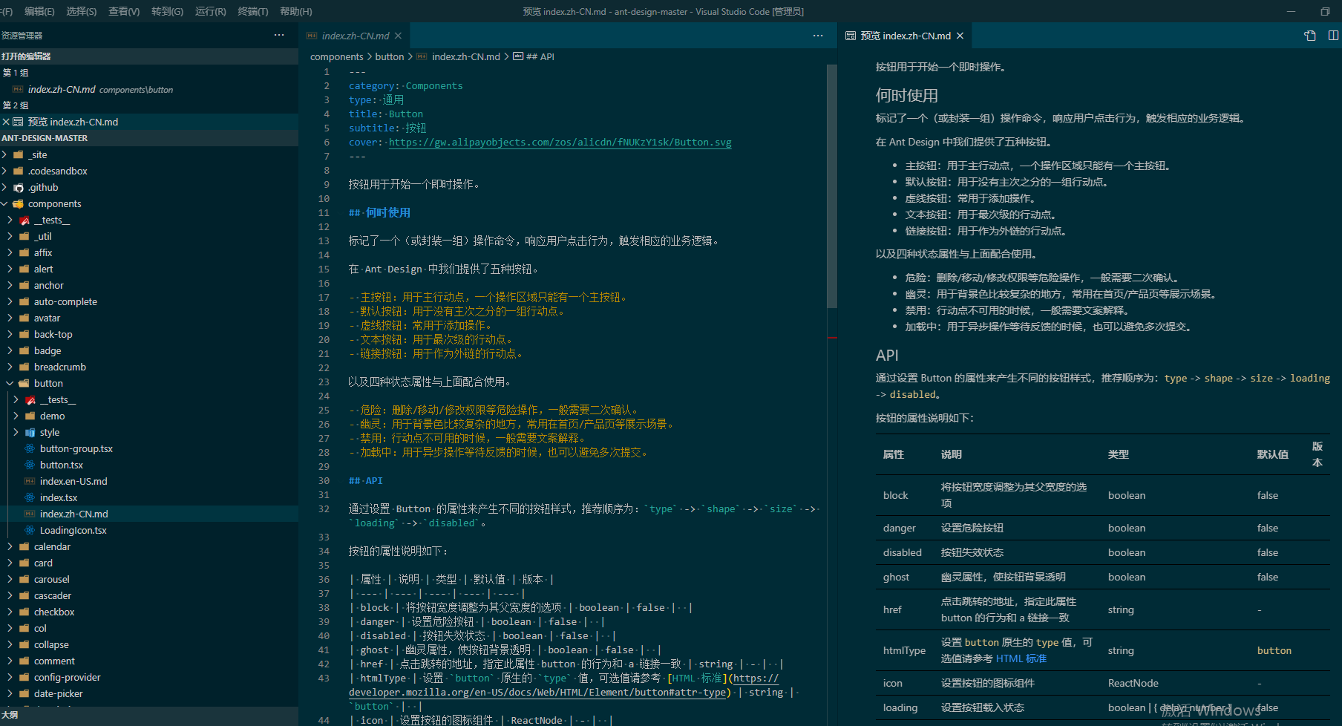Click the htmlType cell in the preview table

coord(904,650)
